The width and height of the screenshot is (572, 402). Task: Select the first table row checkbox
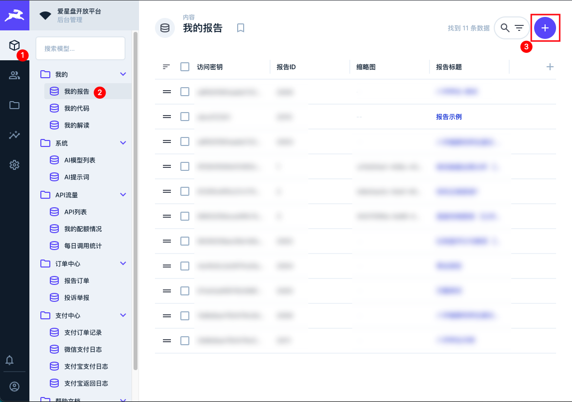pyautogui.click(x=185, y=92)
